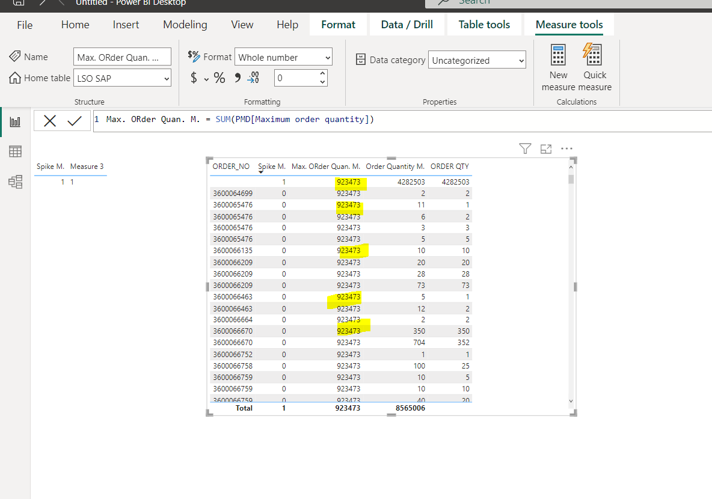Select the Measure tools tab
Viewport: 712px width, 499px height.
point(569,25)
